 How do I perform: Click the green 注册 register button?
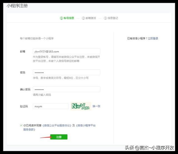click(59, 137)
